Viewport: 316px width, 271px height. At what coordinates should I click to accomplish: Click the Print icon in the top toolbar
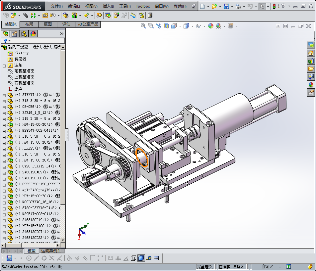click(238, 6)
